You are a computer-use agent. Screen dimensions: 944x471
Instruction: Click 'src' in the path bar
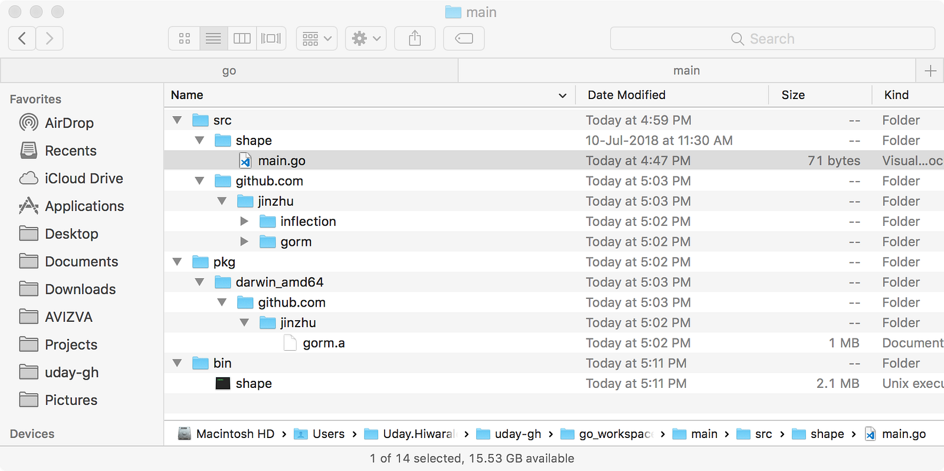pos(755,434)
